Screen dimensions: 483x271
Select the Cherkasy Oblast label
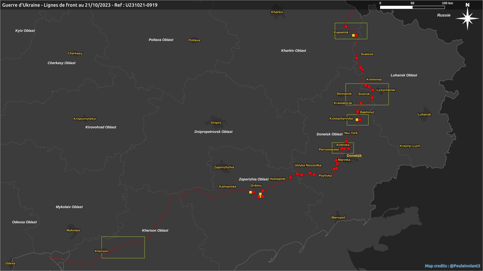point(61,63)
